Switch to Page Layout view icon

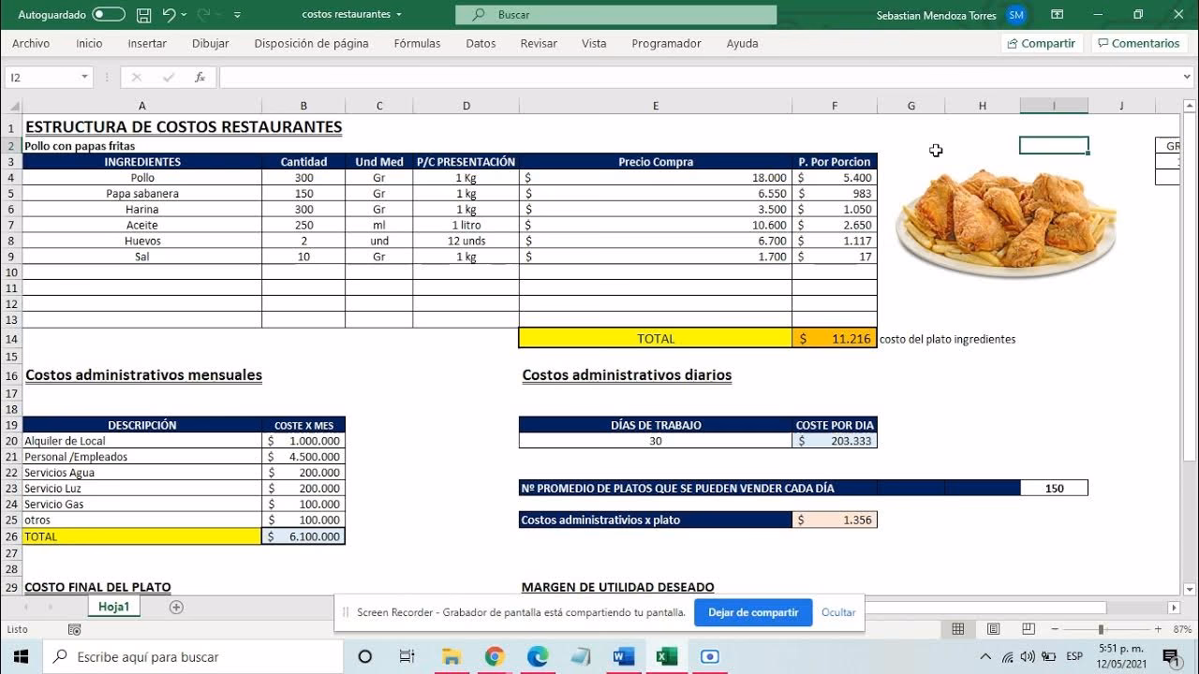(994, 629)
